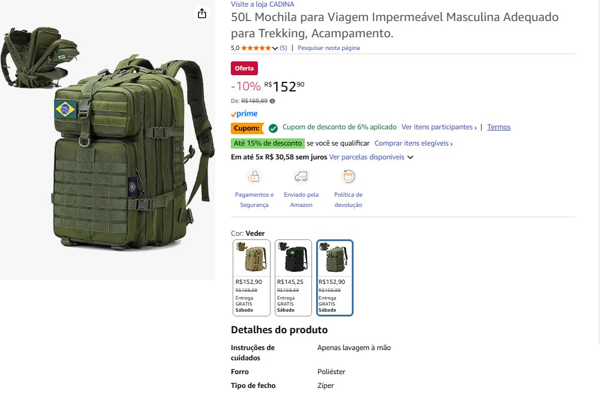Click the info icon beside crossed-out price
Screen dimensions: 600x397
click(272, 101)
